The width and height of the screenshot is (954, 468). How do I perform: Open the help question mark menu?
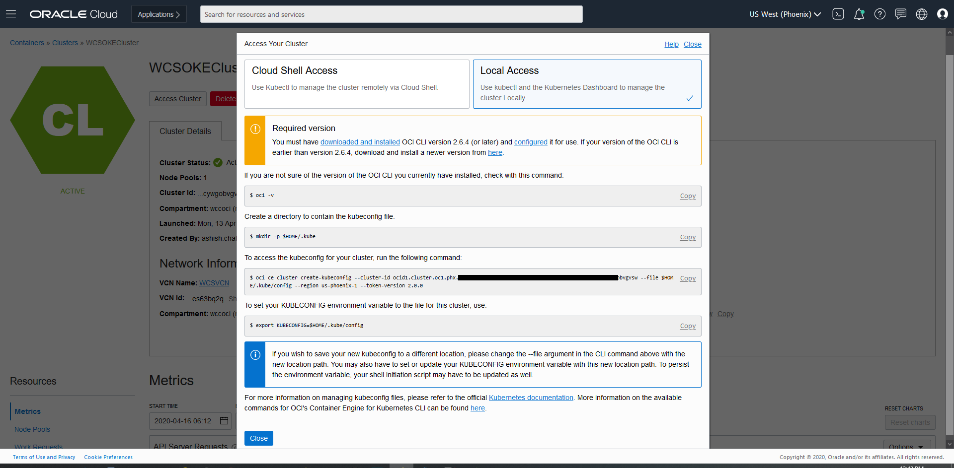click(880, 14)
